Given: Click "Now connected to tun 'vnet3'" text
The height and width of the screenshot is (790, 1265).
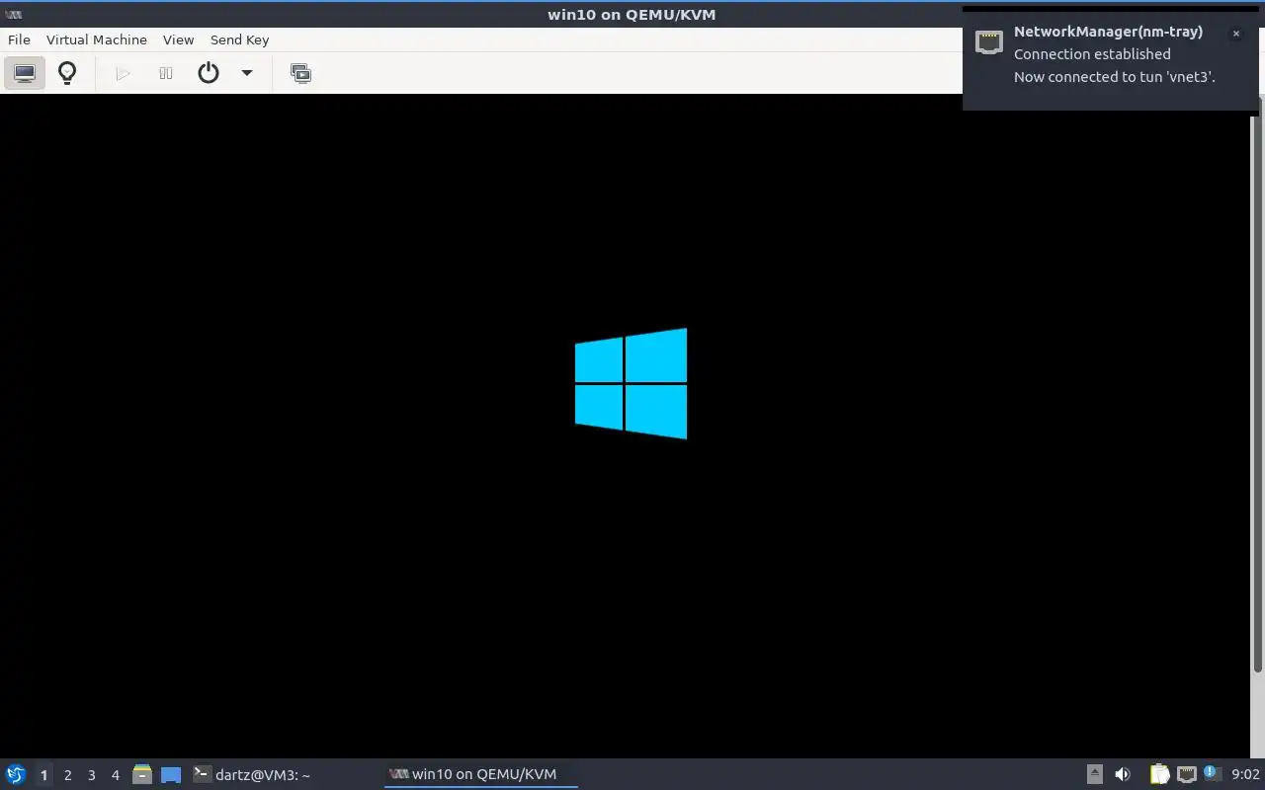Looking at the screenshot, I should click(x=1114, y=77).
